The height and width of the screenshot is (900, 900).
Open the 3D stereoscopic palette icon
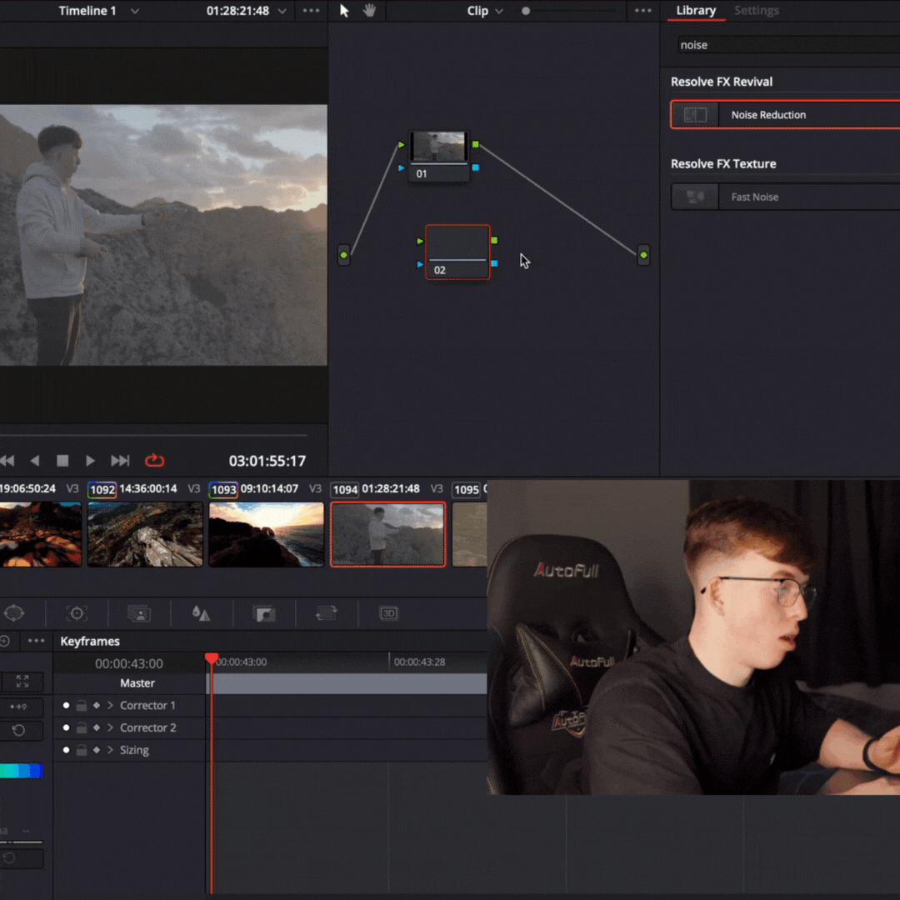point(388,613)
